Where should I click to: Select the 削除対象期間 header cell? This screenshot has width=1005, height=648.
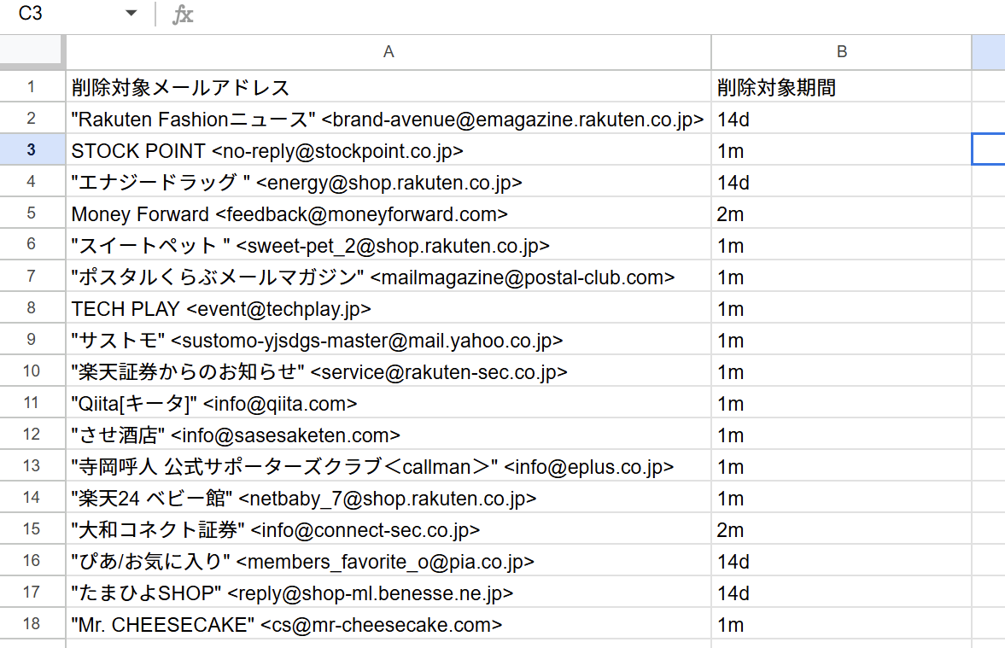(841, 86)
